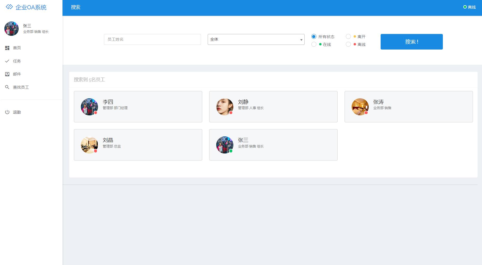Click the home dashboard icon beside 首页
Viewport: 482px width, 265px height.
pyautogui.click(x=7, y=48)
